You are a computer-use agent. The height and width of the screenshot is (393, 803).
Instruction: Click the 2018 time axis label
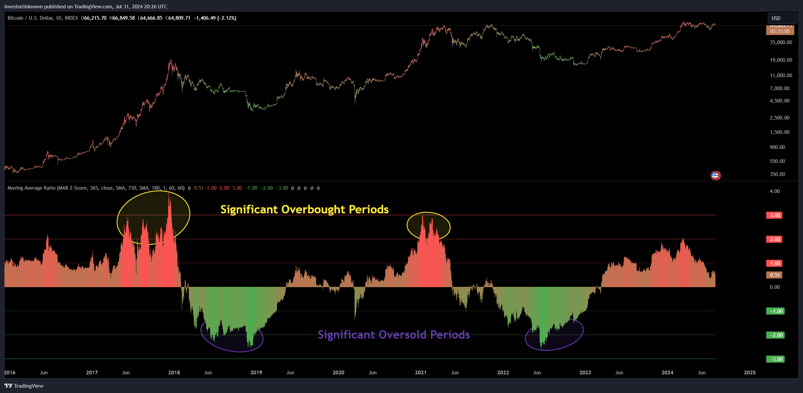(174, 373)
